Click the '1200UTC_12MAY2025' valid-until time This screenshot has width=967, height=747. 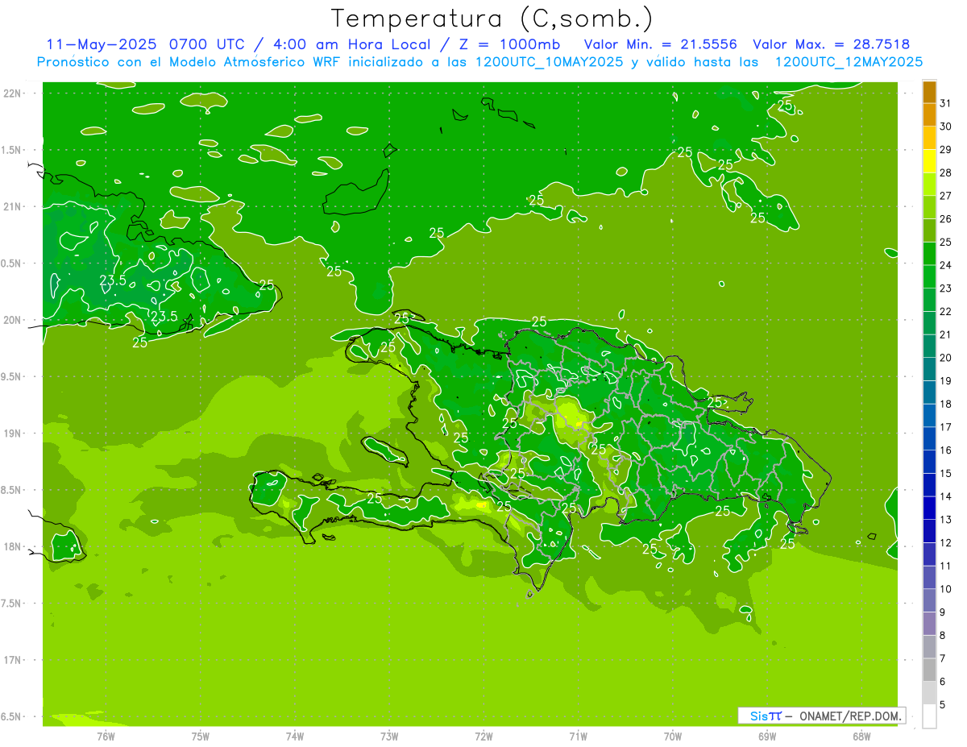tap(849, 62)
